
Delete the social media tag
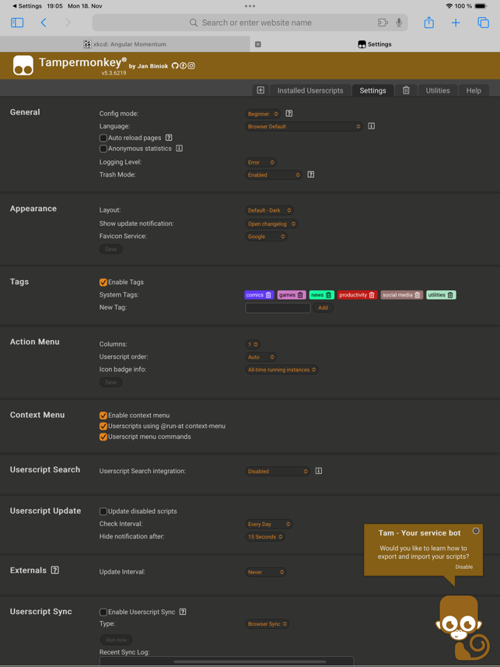point(417,295)
